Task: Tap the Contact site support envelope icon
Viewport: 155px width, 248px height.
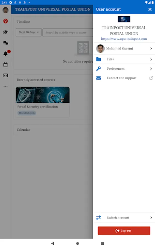Action: click(x=99, y=78)
